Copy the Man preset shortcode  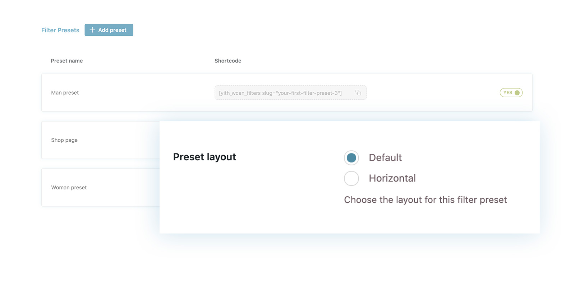[358, 93]
